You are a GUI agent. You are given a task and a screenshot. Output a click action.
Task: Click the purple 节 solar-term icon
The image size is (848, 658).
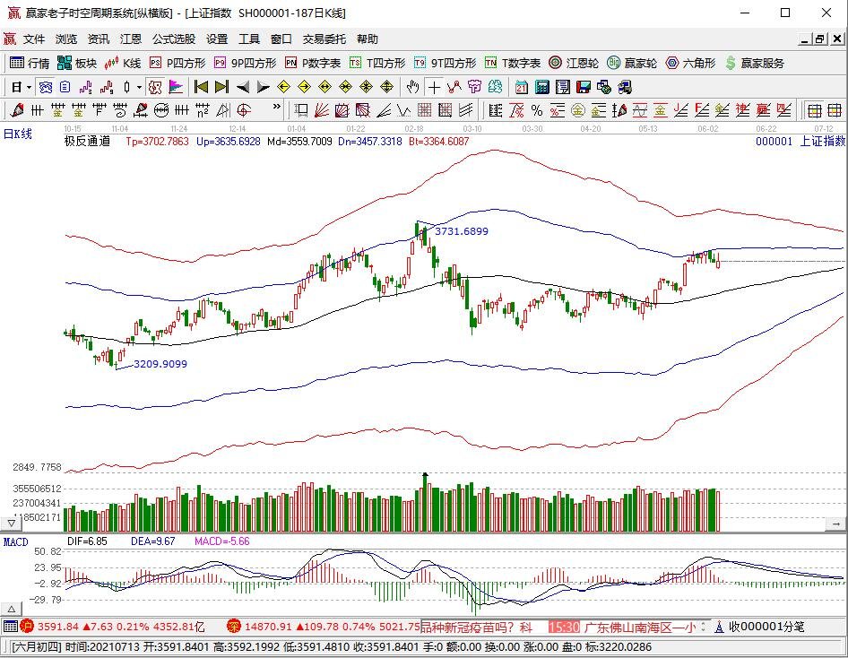pos(474,87)
